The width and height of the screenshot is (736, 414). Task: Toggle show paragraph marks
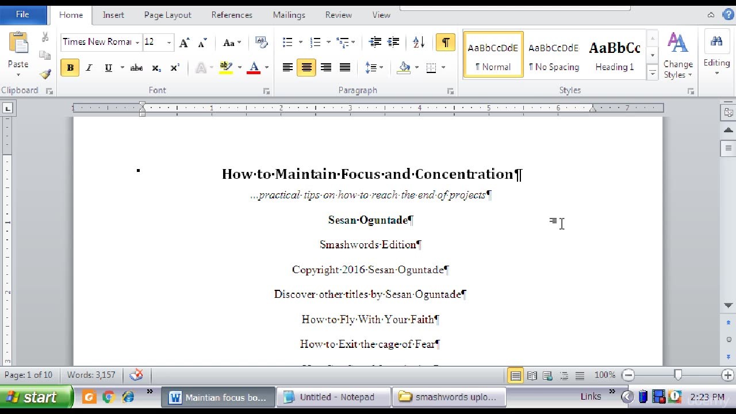pyautogui.click(x=445, y=42)
